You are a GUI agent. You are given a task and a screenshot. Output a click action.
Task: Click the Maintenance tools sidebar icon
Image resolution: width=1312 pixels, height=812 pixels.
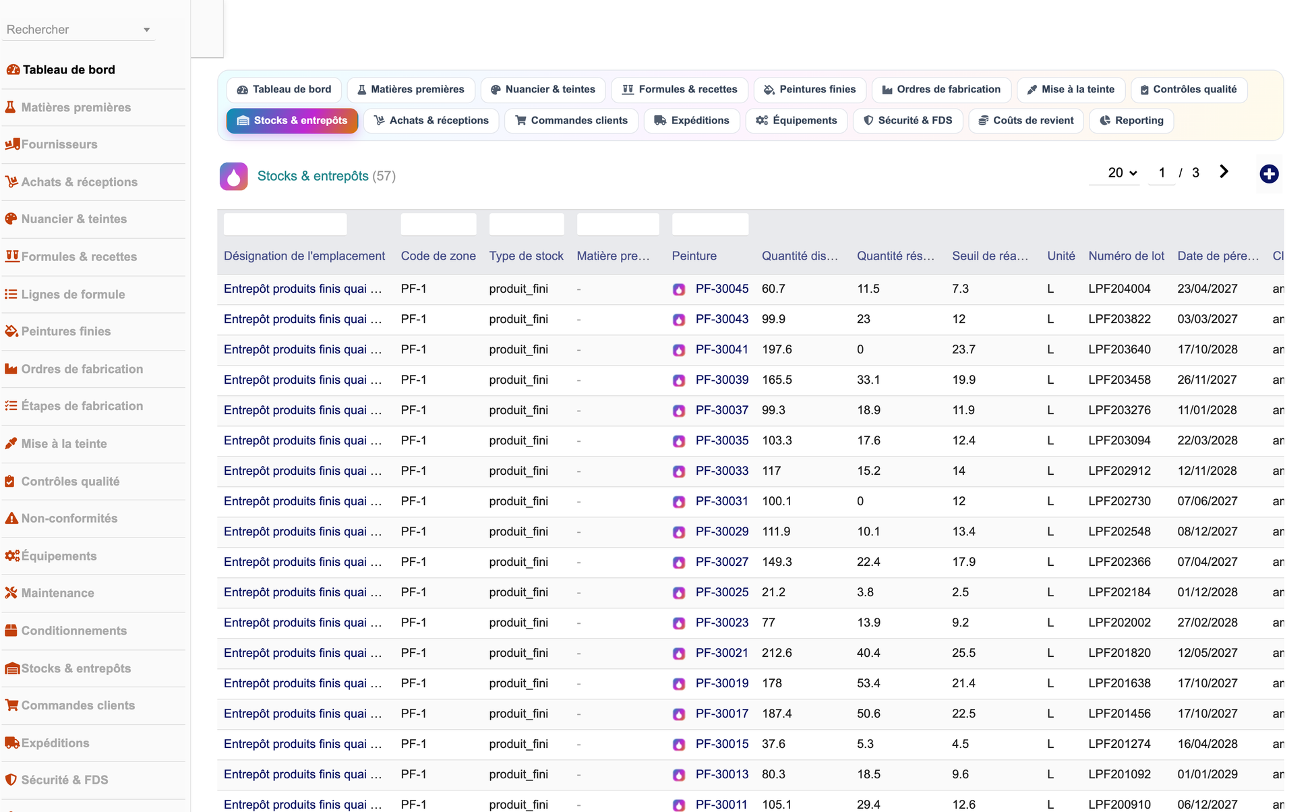[x=11, y=593]
